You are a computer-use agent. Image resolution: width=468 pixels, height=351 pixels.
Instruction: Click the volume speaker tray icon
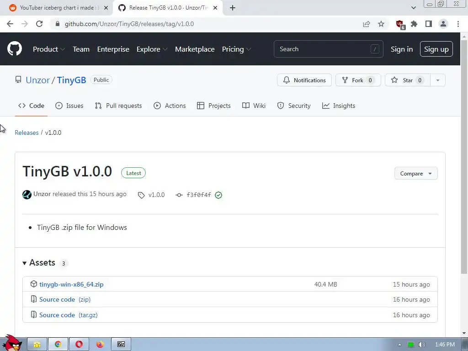pyautogui.click(x=421, y=345)
